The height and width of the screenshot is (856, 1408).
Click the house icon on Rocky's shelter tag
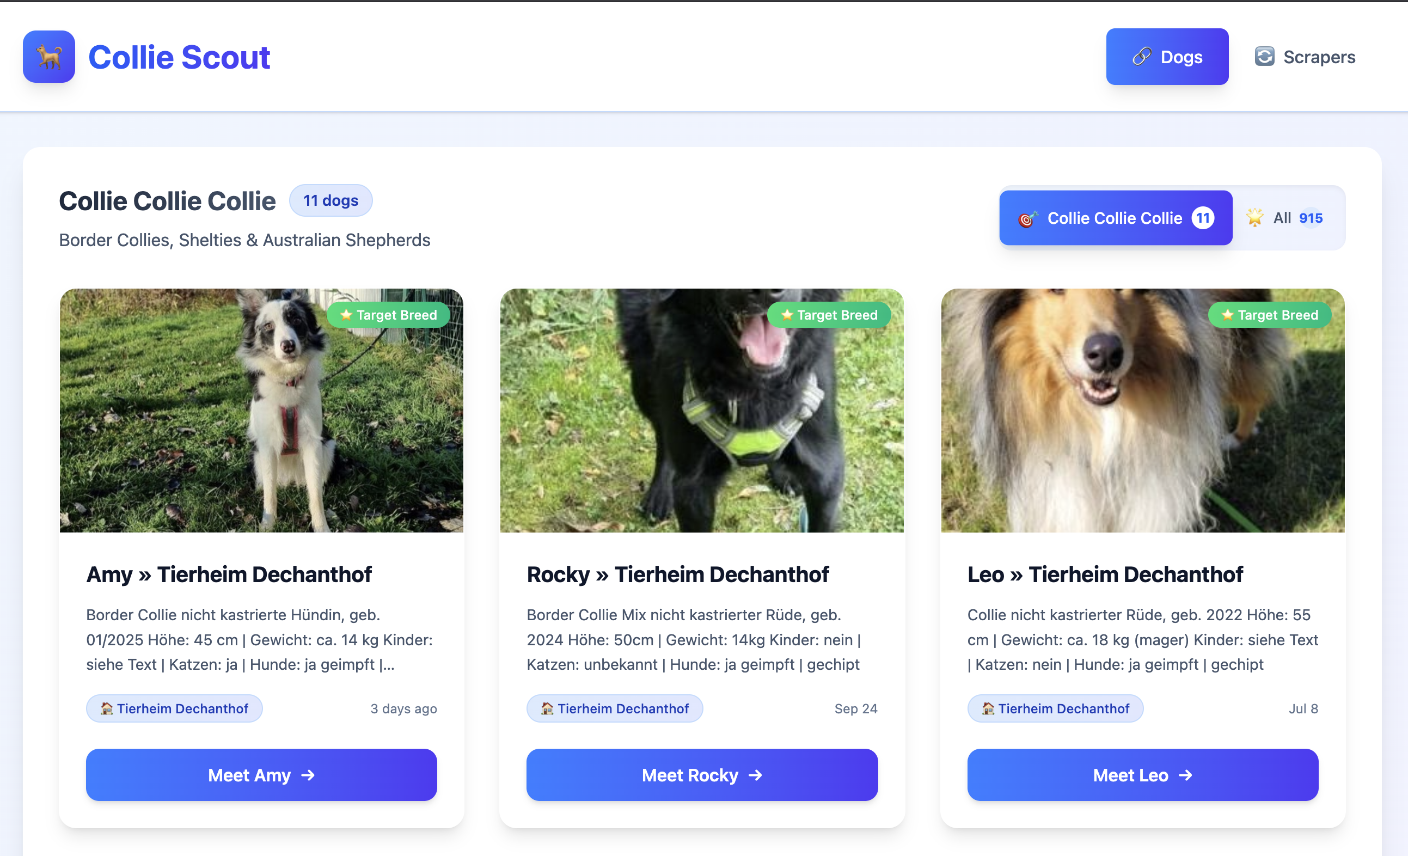(547, 708)
